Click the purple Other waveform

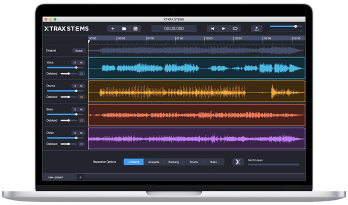(x=196, y=138)
